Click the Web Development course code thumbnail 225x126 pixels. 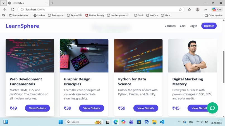point(30,56)
